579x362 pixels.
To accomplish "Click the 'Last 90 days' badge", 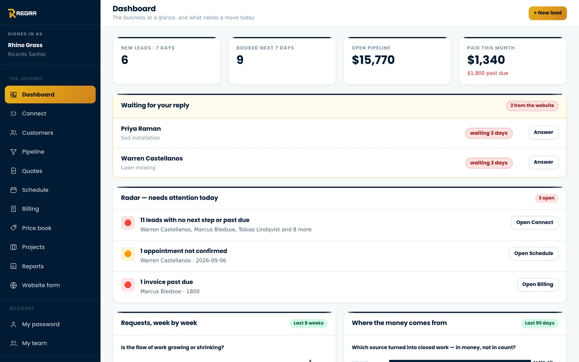I will [540, 323].
